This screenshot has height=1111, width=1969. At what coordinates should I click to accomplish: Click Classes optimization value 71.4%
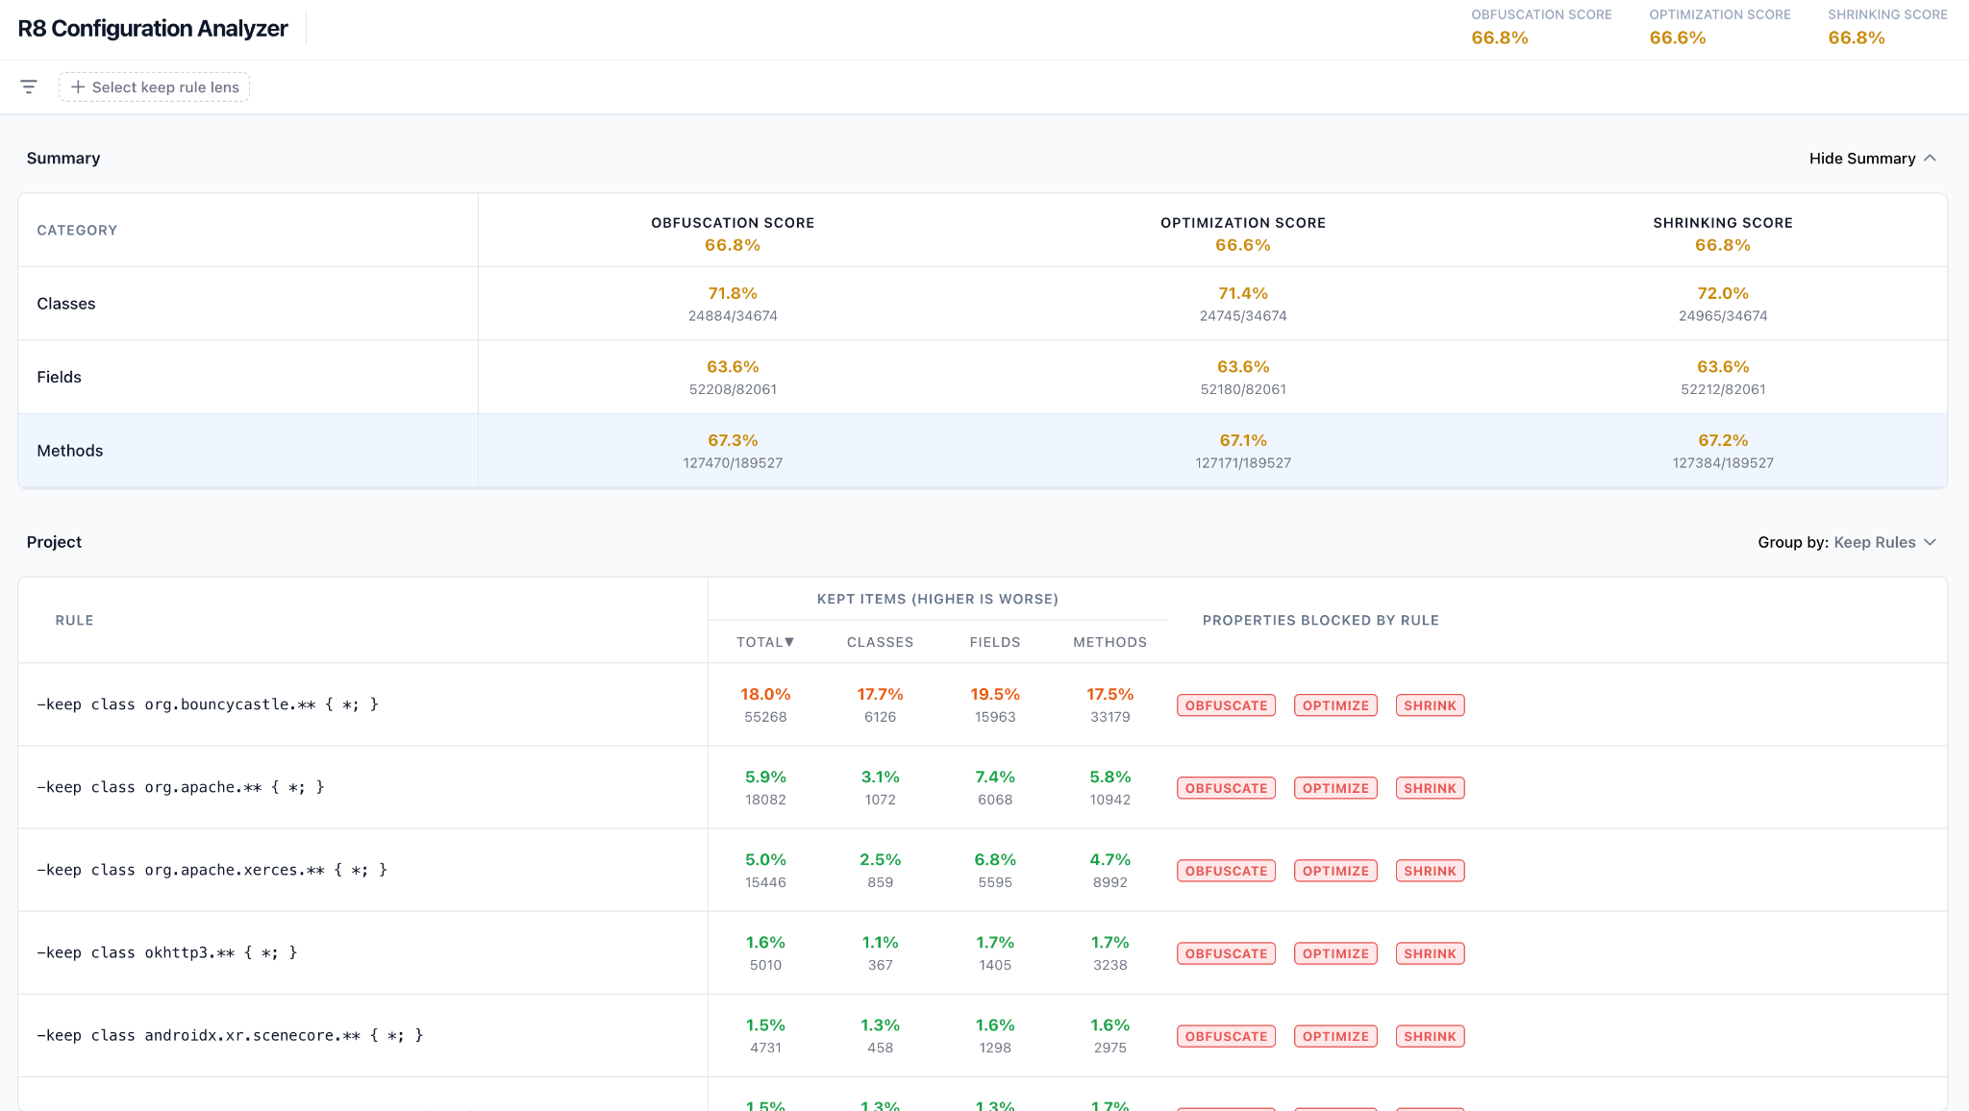click(x=1243, y=293)
